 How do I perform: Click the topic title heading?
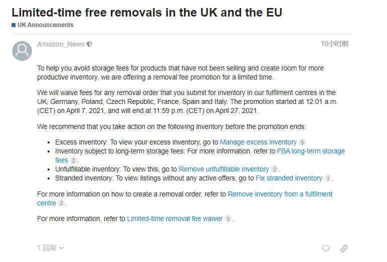(147, 12)
